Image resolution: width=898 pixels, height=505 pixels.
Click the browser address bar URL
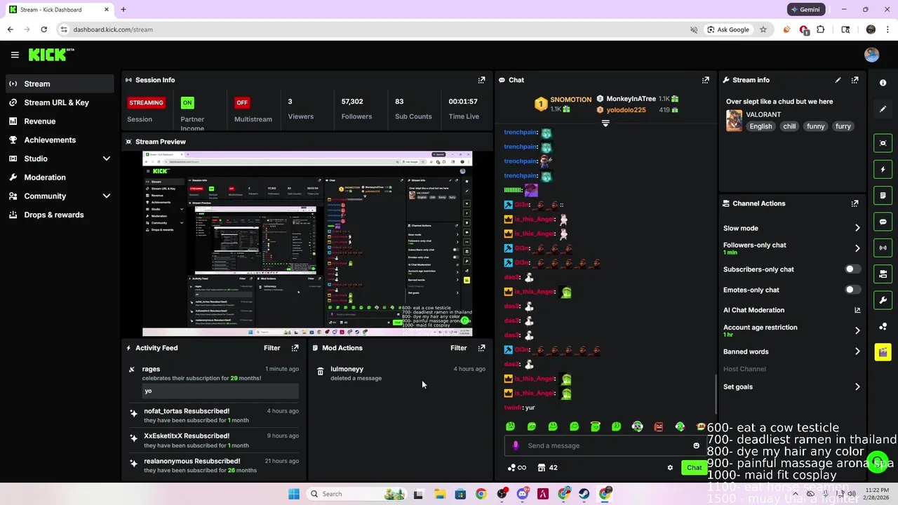(x=113, y=29)
